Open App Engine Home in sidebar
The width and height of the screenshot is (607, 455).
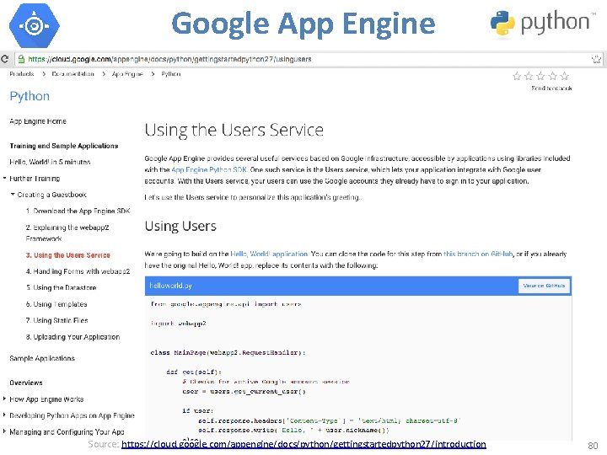point(38,121)
